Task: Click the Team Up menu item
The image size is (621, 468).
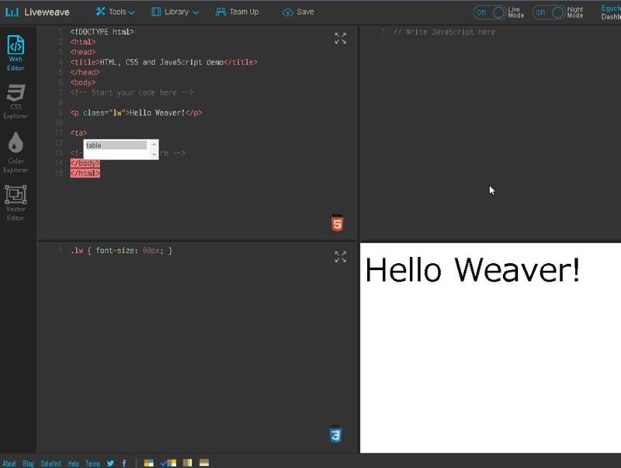Action: tap(237, 12)
